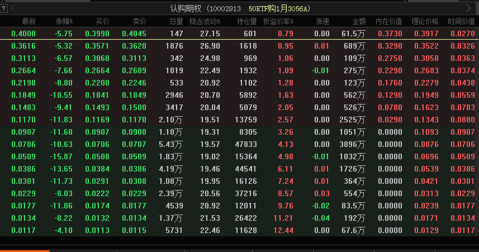This screenshot has width=479, height=252.
Task: Click implied volatility 27.15
Action: tap(210, 34)
